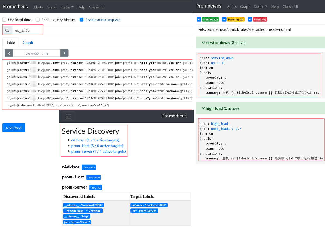Click __address__="localhost:9090" discovered label
325x227 pixels.
click(83, 205)
